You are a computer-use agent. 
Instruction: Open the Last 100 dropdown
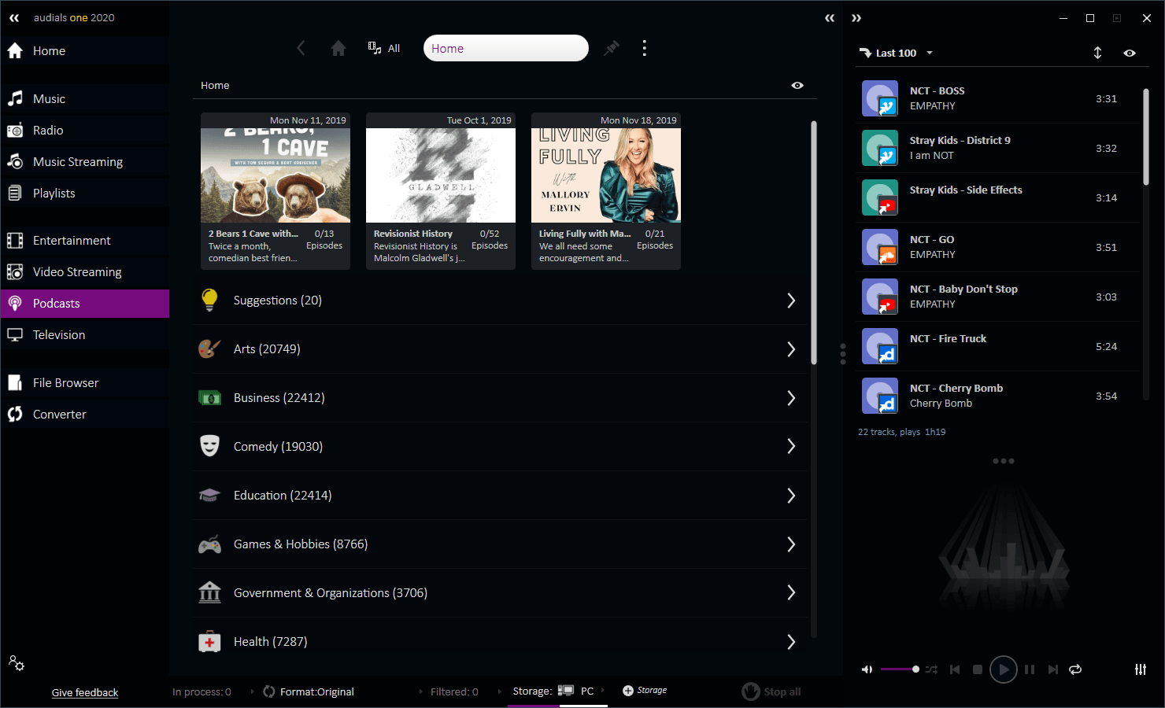pos(897,53)
